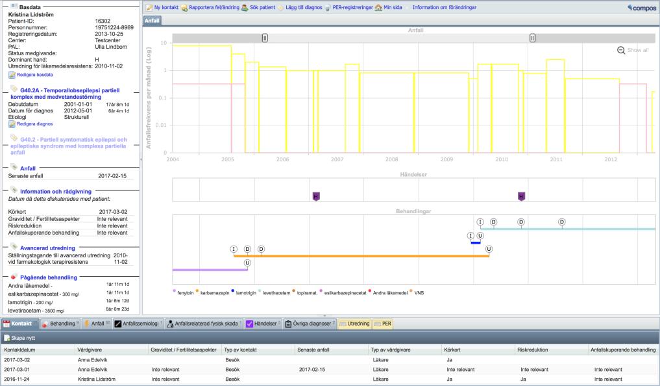Switch to the Händelser tab
Image resolution: width=660 pixels, height=386 pixels.
point(263,324)
